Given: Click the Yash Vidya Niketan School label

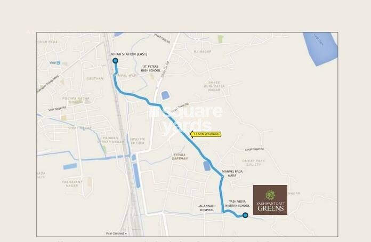Looking at the screenshot, I should [x=237, y=204].
